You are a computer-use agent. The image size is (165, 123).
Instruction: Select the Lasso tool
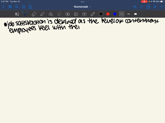pos(59,14)
